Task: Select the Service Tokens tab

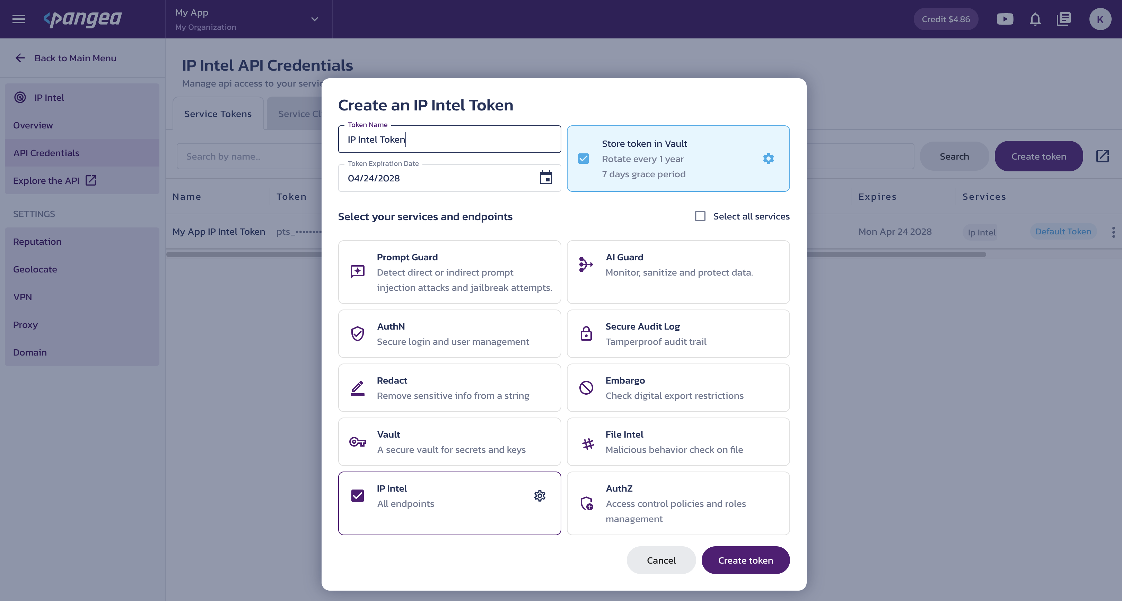Action: (x=218, y=114)
